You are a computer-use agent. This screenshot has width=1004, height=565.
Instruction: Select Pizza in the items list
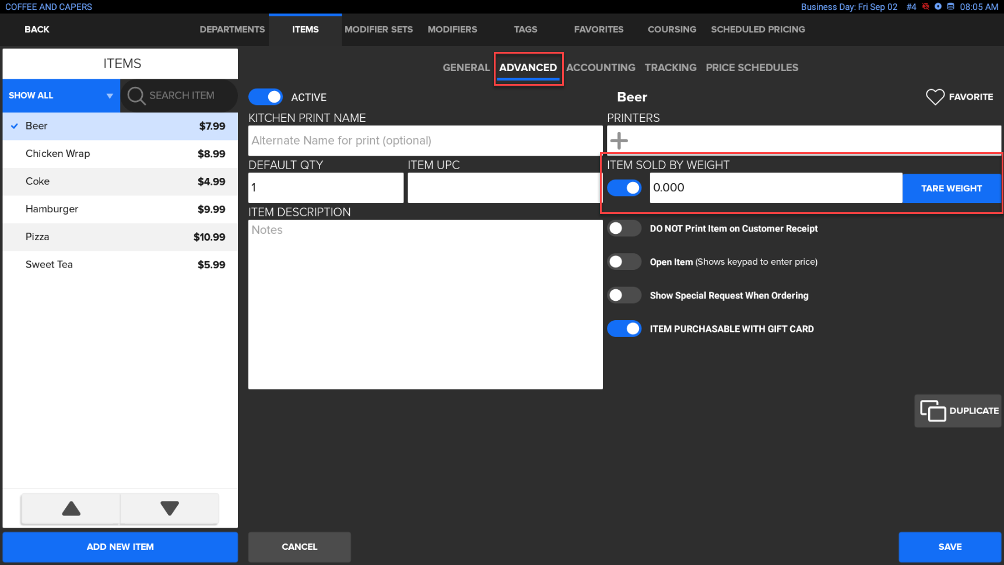120,237
